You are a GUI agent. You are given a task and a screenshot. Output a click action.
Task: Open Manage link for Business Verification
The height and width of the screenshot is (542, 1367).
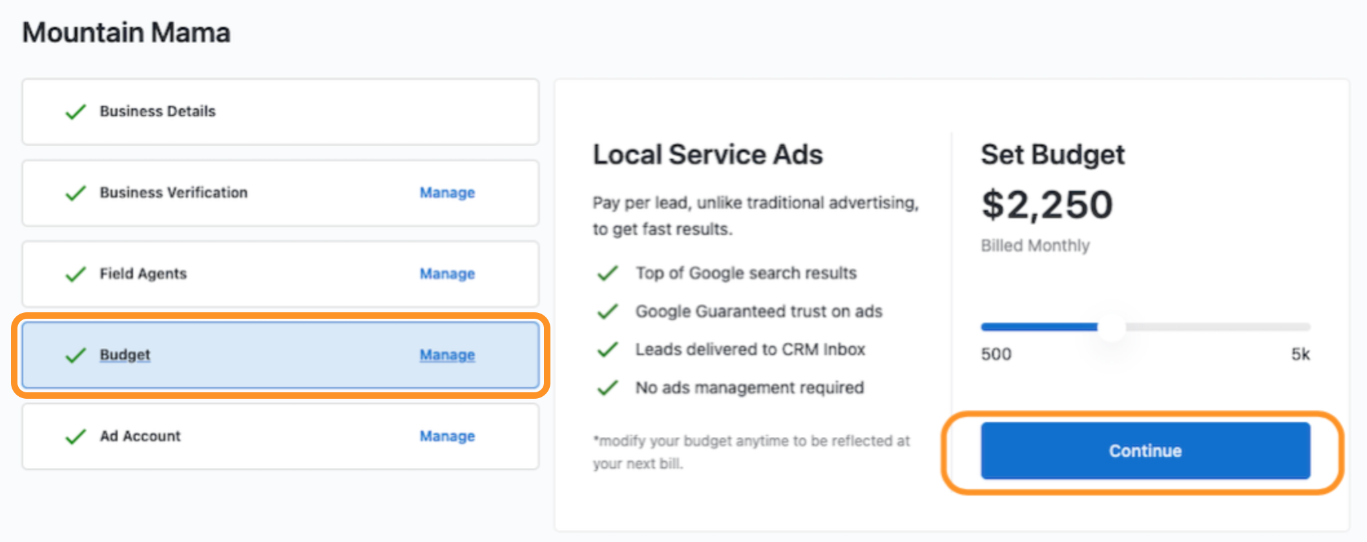point(447,193)
